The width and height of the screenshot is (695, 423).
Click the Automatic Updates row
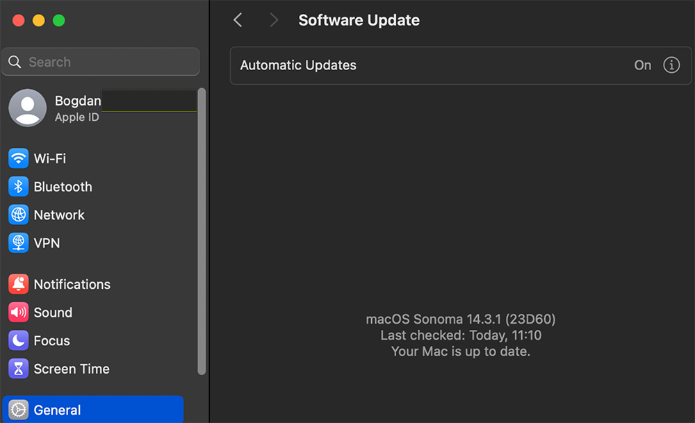click(x=461, y=65)
